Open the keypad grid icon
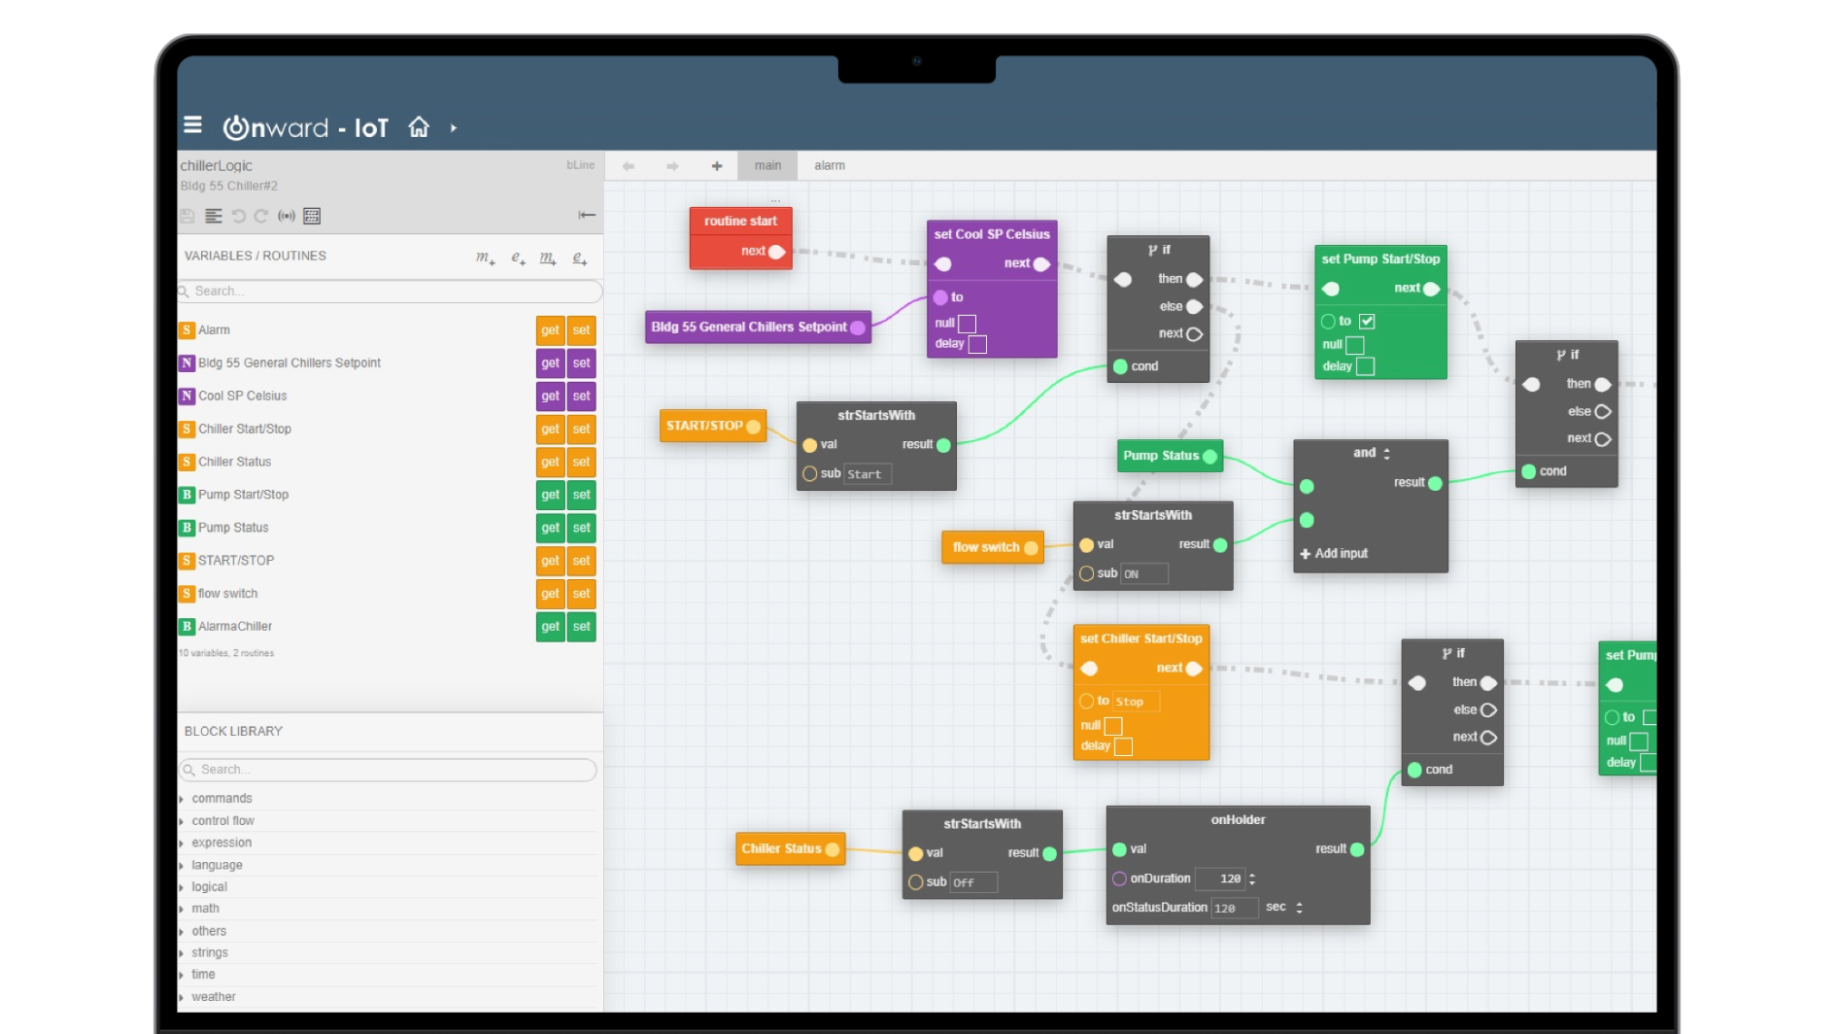 312,216
